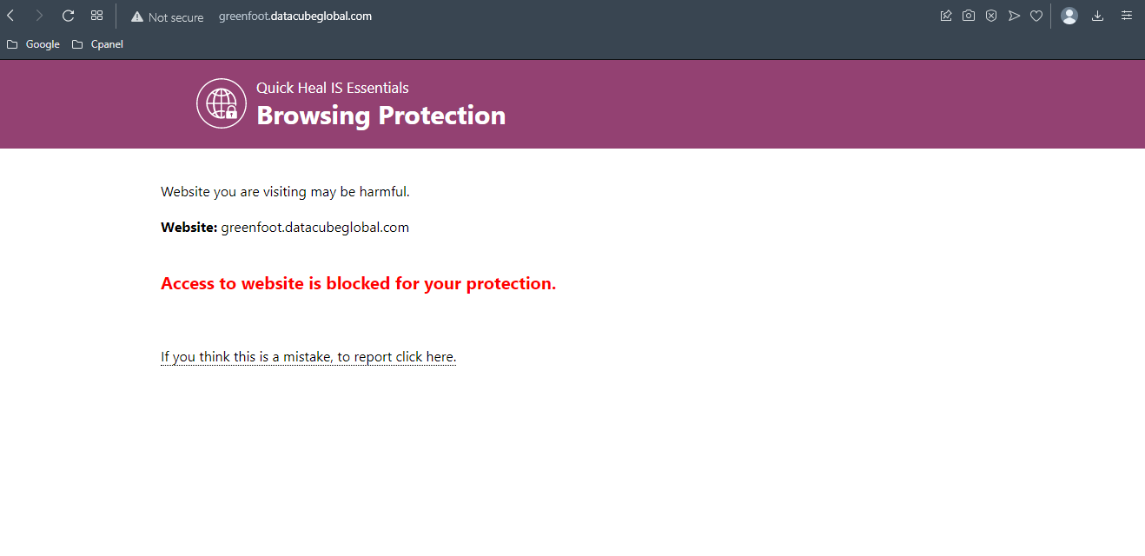
Task: Open the Speed Dial start page grid
Action: coord(96,16)
